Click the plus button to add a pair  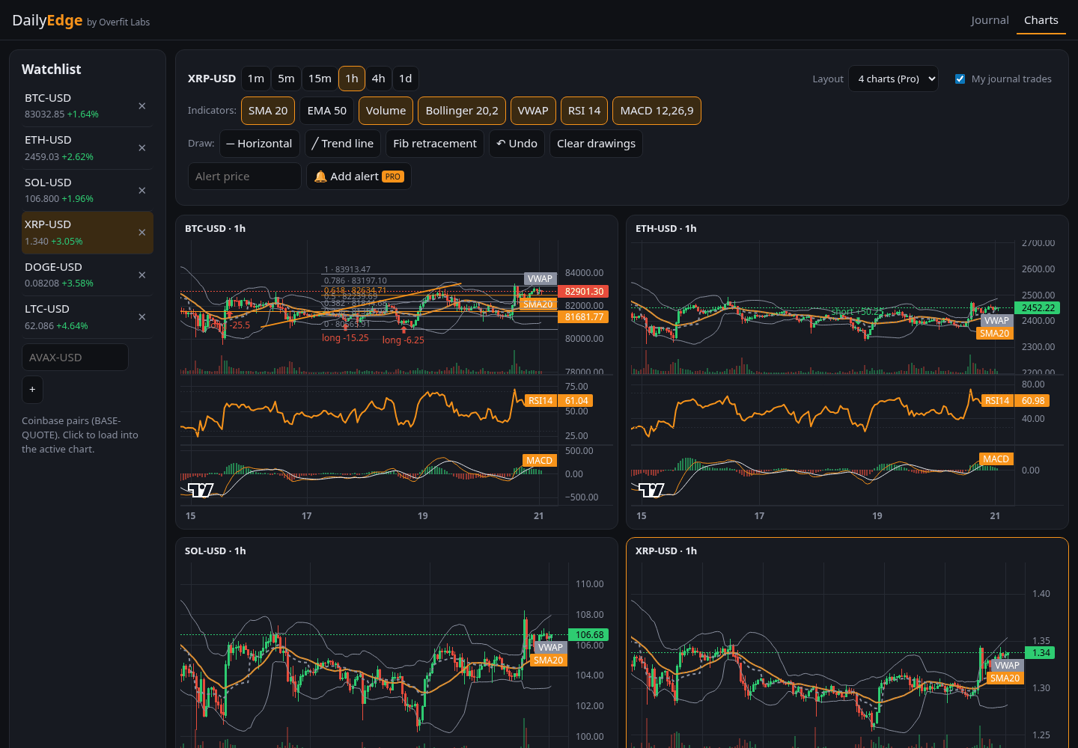tap(32, 390)
